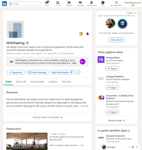Screen dimensions: 142x150
Task: Expand Para negocios apps grid
Action: 116,4
